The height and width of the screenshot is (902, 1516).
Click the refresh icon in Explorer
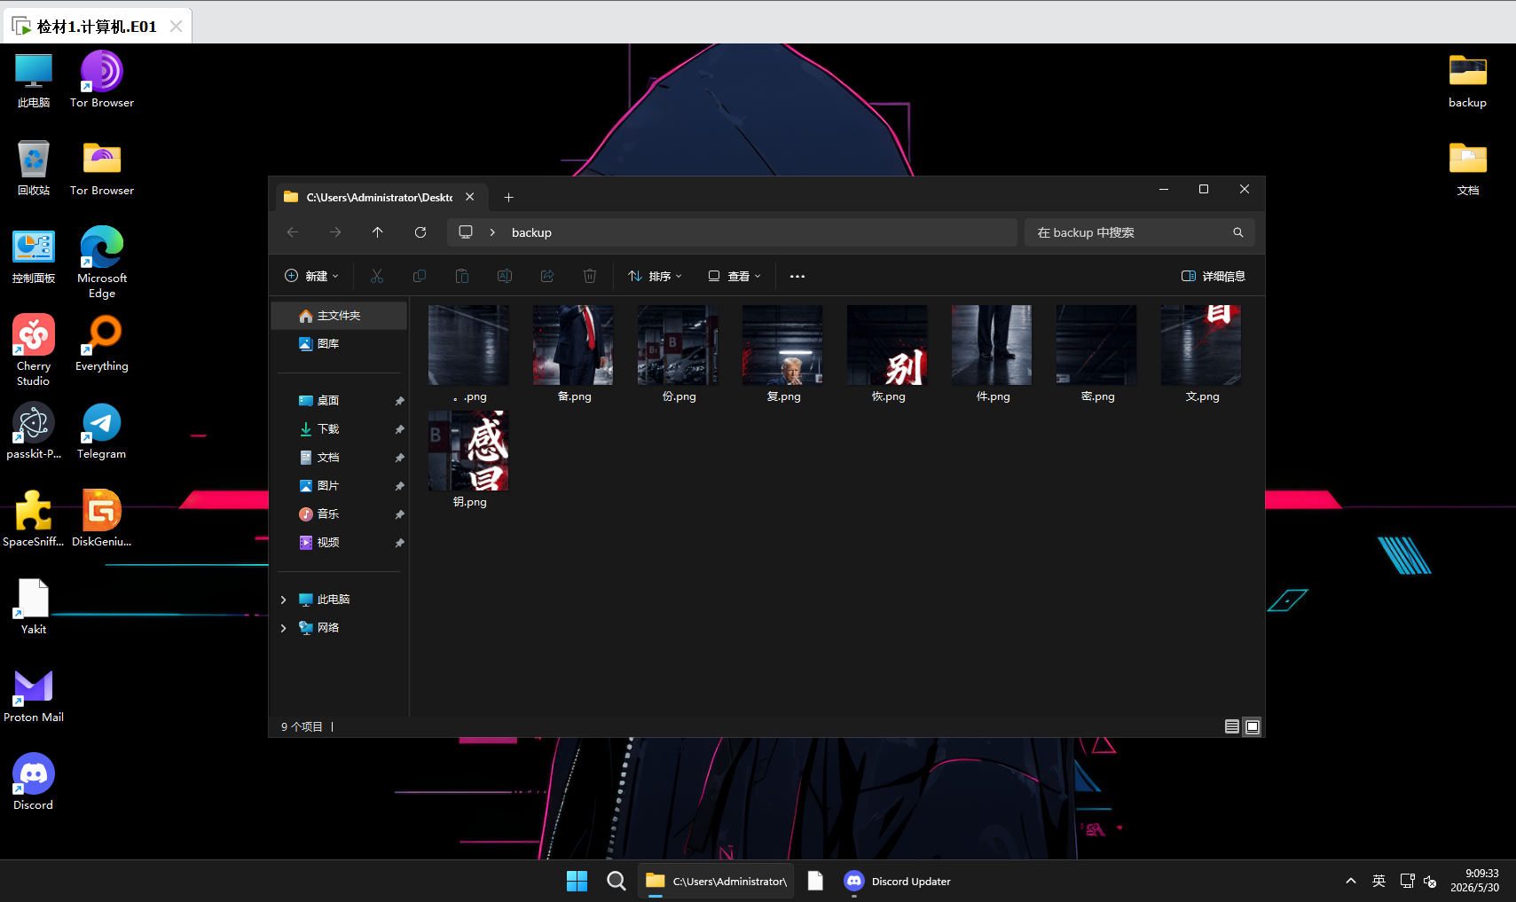pyautogui.click(x=420, y=232)
